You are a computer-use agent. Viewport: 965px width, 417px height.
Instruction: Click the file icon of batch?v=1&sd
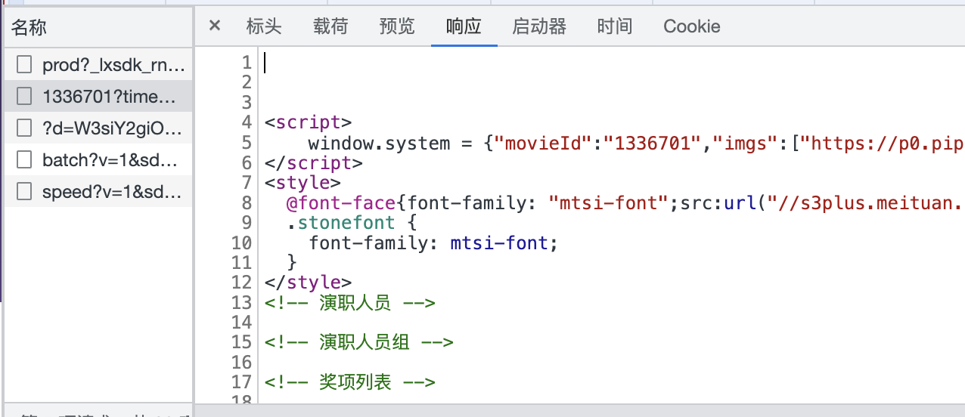(x=24, y=160)
